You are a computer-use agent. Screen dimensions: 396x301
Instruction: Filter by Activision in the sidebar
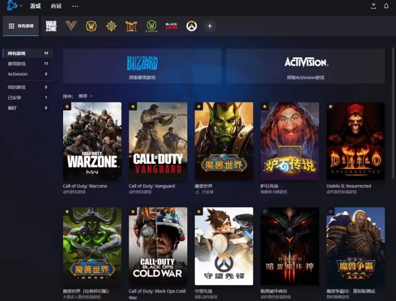coord(28,74)
